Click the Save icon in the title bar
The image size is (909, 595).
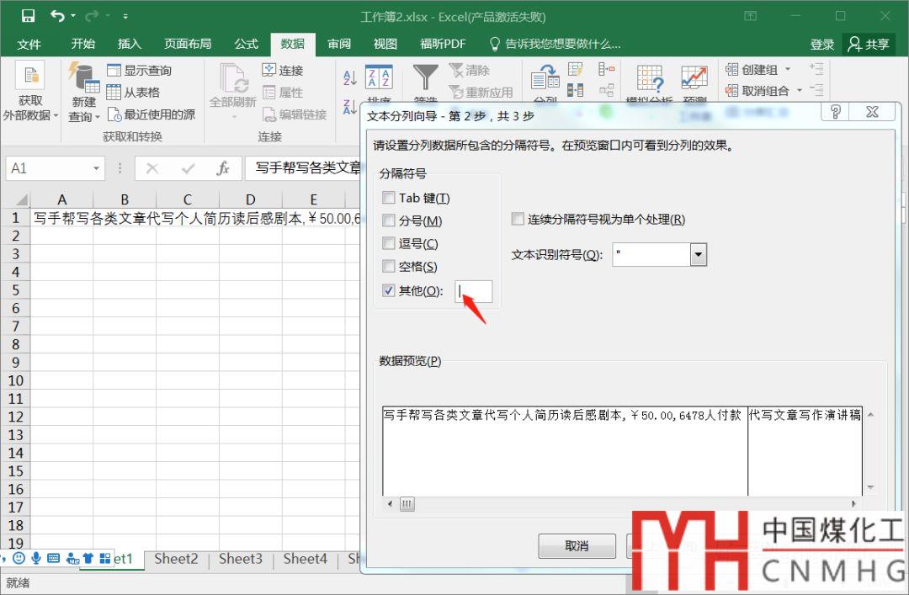(x=28, y=16)
